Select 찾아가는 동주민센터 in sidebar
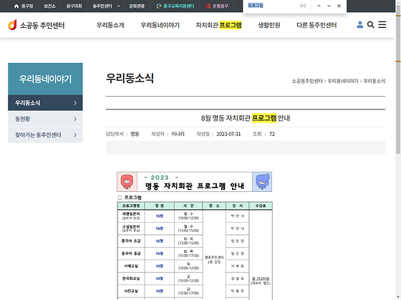The image size is (401, 300). point(45,135)
